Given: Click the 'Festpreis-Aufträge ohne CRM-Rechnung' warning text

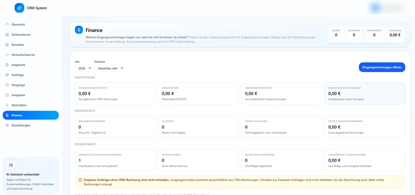Looking at the screenshot, I should pos(127,180).
